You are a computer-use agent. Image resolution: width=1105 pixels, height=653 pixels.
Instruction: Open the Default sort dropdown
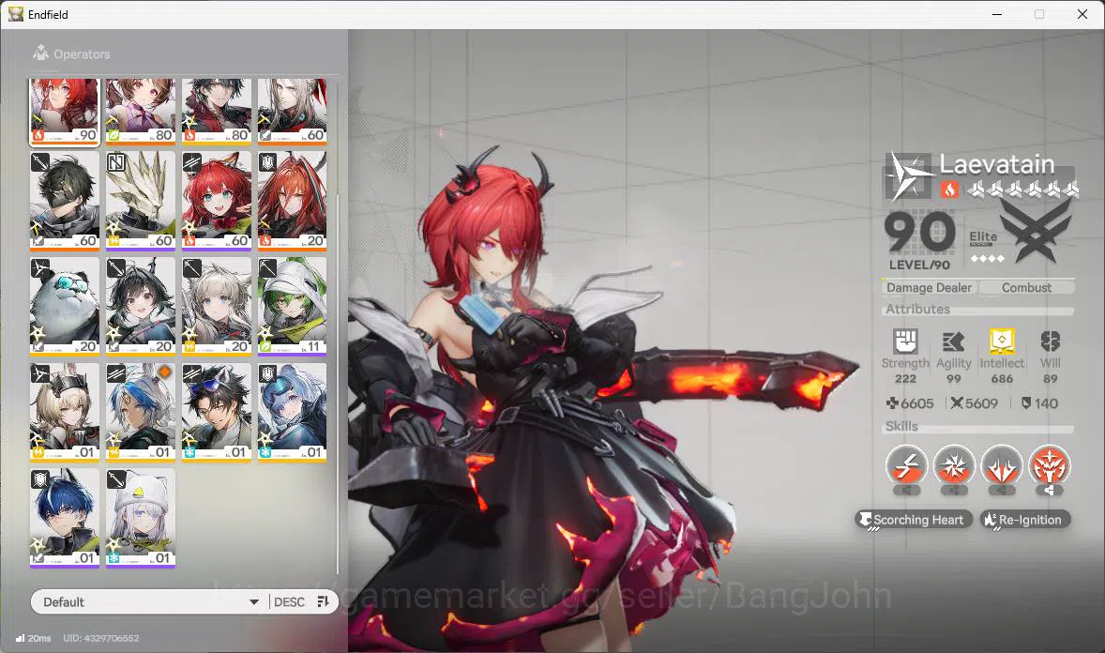[149, 601]
